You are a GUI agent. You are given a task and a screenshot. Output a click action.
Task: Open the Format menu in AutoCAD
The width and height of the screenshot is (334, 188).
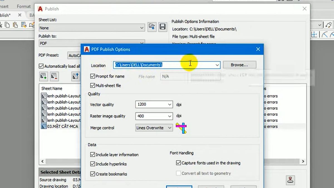click(24, 6)
